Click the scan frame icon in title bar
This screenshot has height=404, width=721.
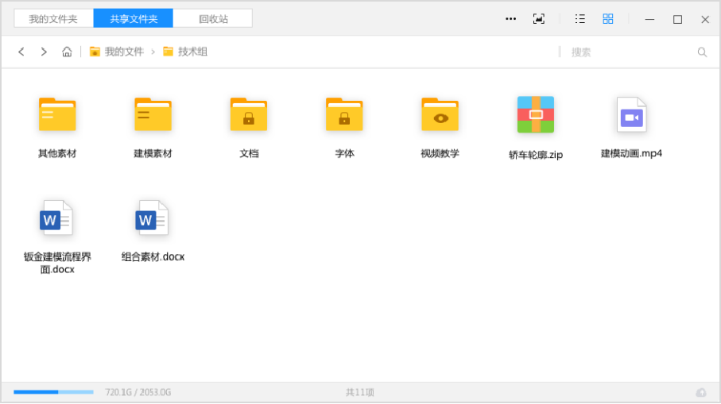tap(539, 19)
